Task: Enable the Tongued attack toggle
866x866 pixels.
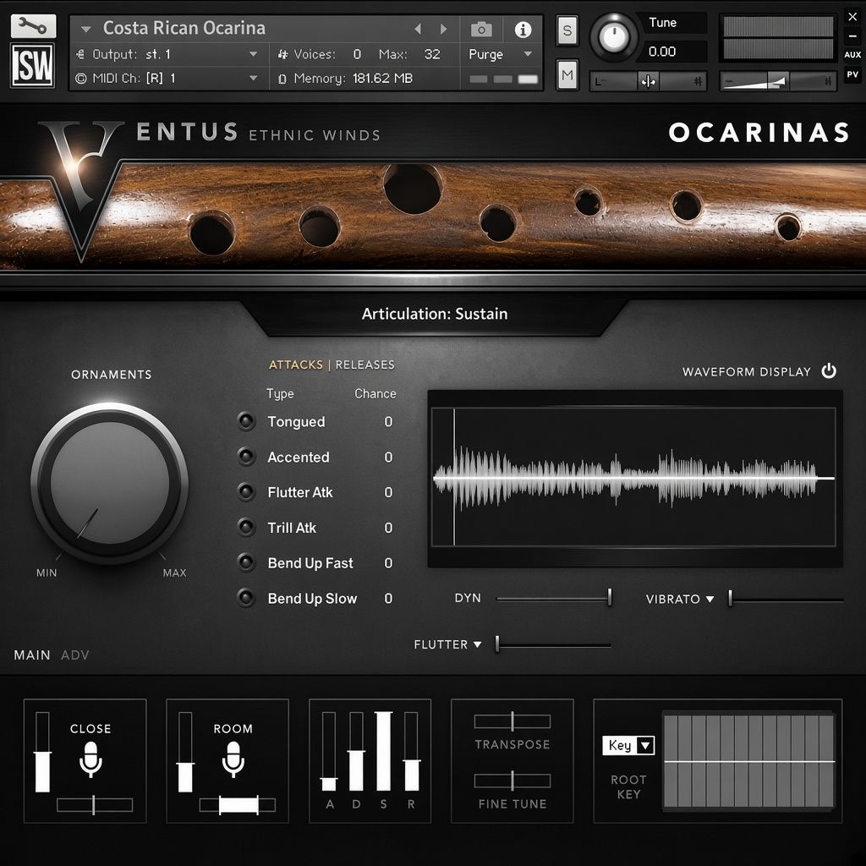Action: 246,421
